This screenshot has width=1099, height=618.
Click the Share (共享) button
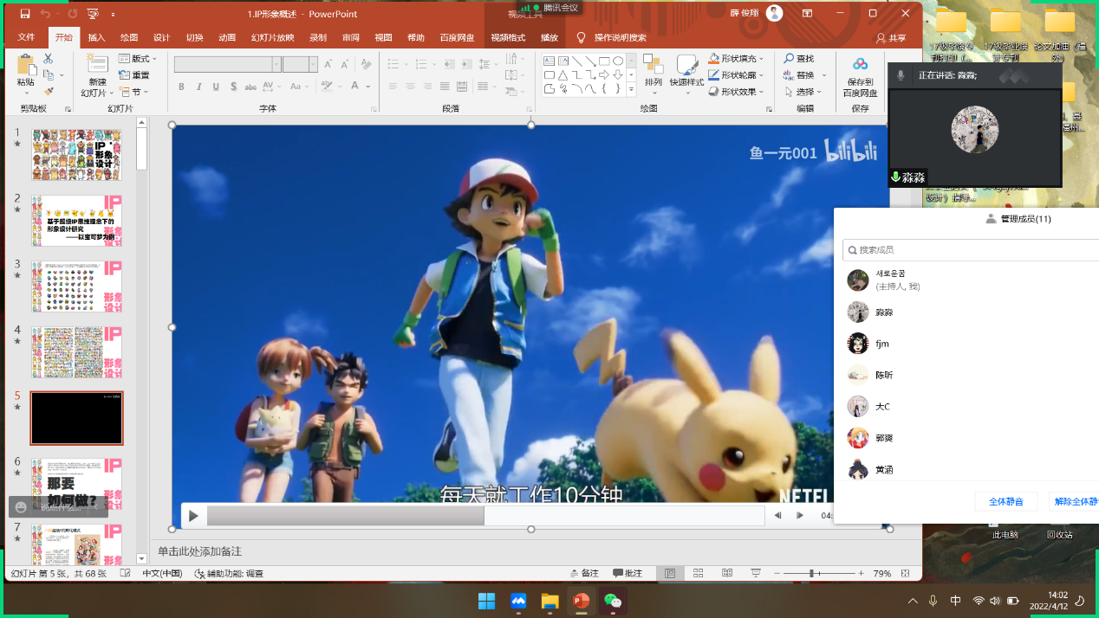[x=891, y=38]
